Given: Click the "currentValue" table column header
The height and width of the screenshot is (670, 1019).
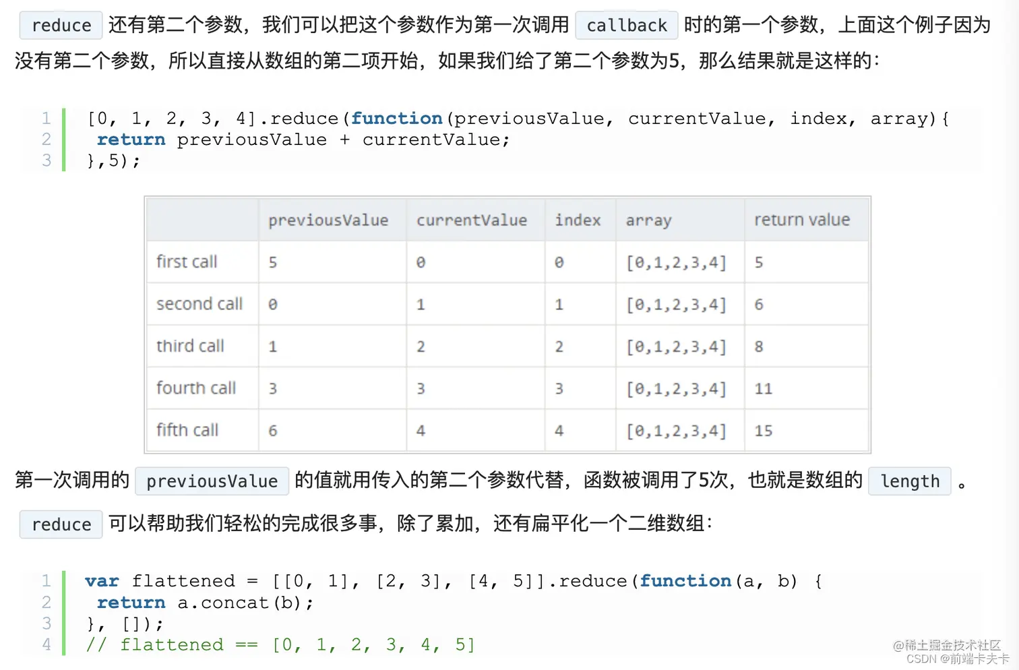Looking at the screenshot, I should [472, 220].
